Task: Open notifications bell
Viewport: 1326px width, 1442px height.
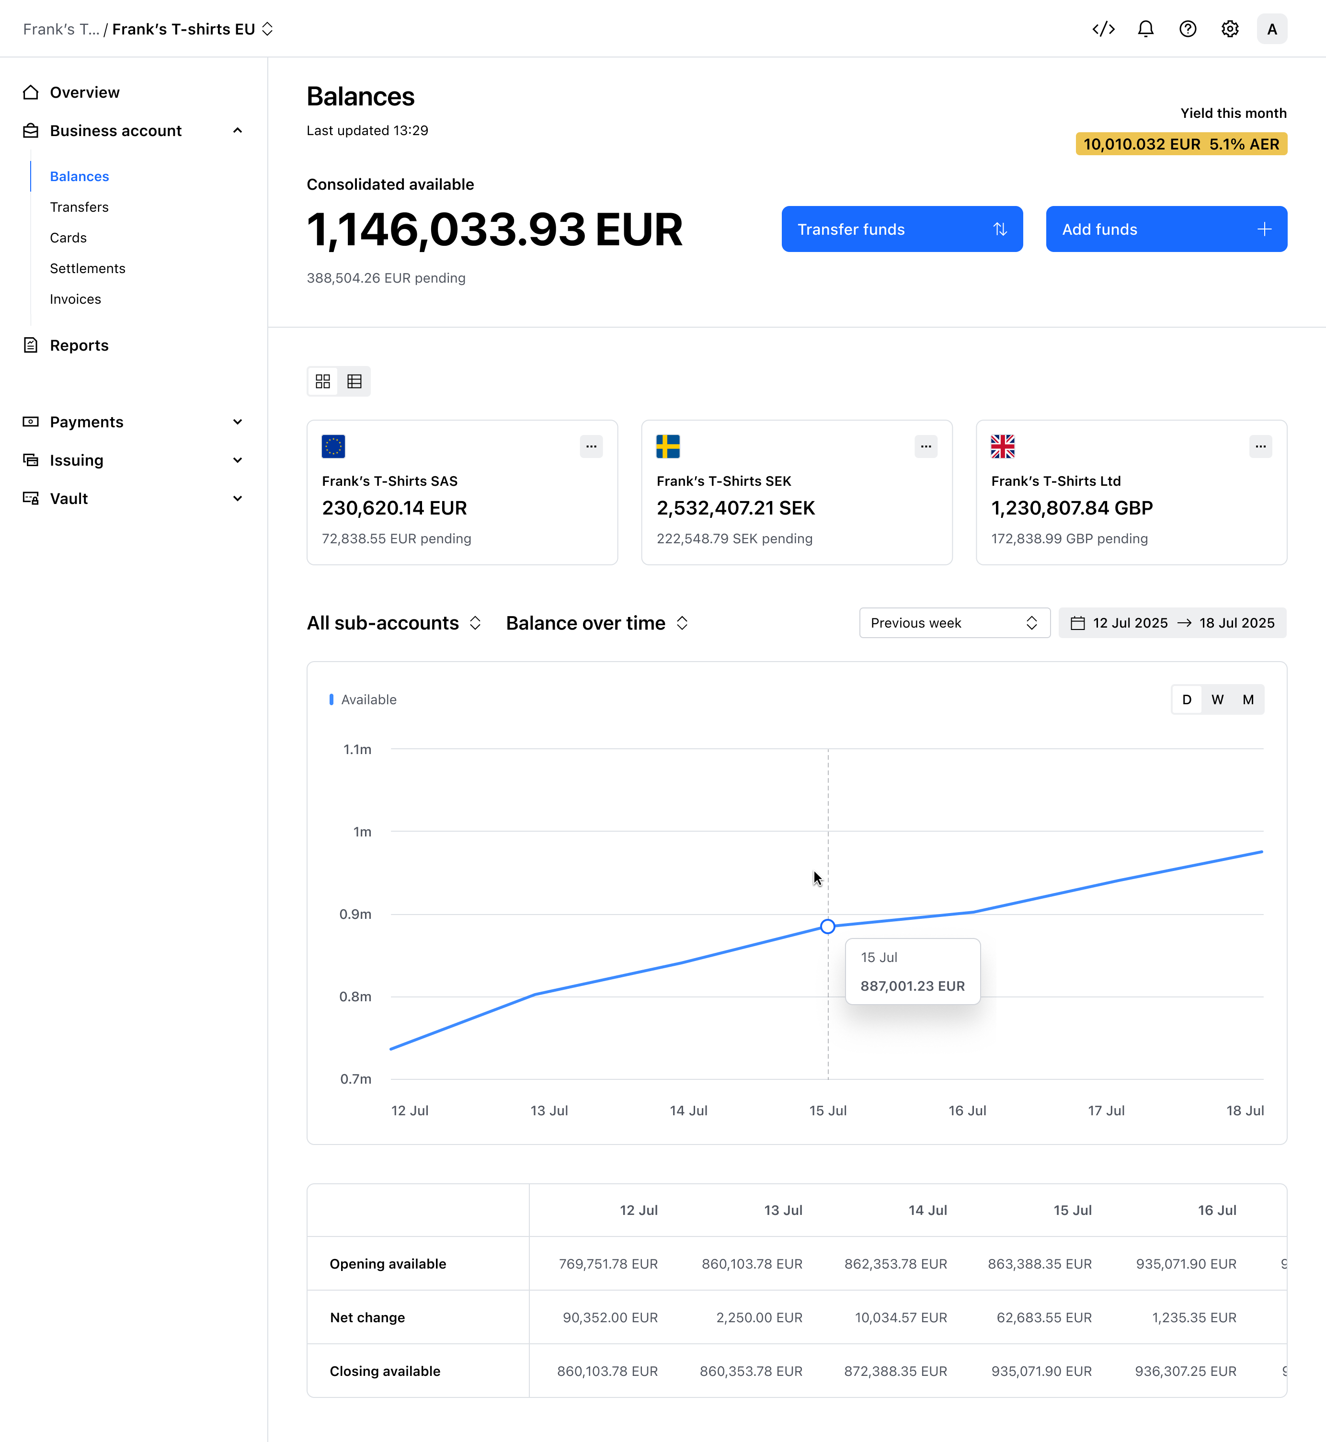Action: coord(1145,29)
